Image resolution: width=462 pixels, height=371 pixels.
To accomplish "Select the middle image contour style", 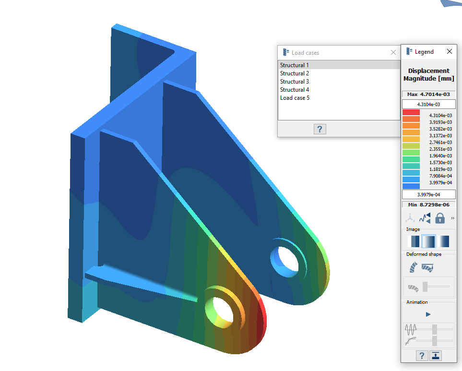I will tap(428, 241).
